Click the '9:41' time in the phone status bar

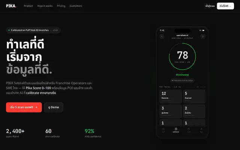click(x=162, y=30)
